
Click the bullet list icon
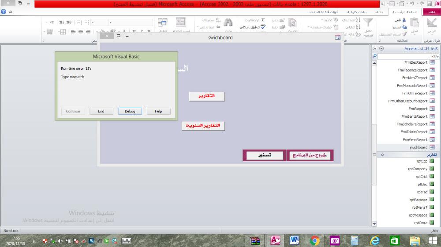pyautogui.click(x=86, y=22)
